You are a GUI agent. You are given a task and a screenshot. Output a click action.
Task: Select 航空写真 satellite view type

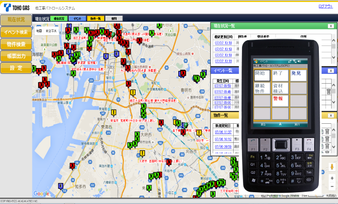(x=51, y=31)
